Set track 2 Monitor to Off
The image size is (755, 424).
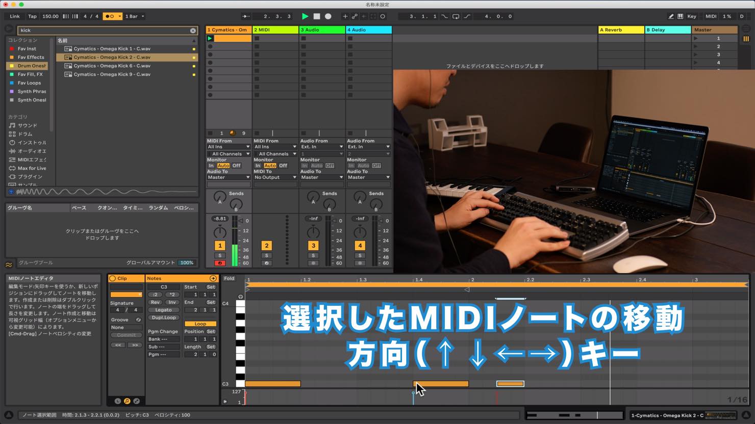[283, 166]
